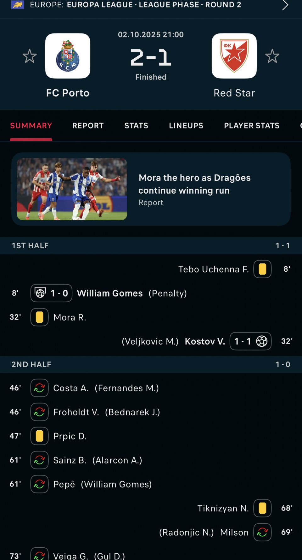
Task: Click the Red Star club crest
Action: click(x=234, y=56)
